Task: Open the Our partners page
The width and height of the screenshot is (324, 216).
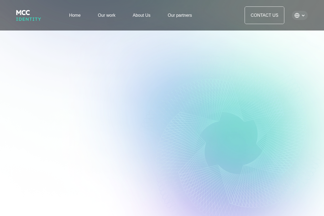Action: click(x=180, y=15)
